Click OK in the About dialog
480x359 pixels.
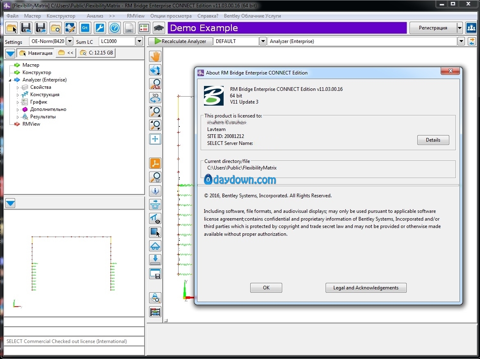[x=266, y=288]
